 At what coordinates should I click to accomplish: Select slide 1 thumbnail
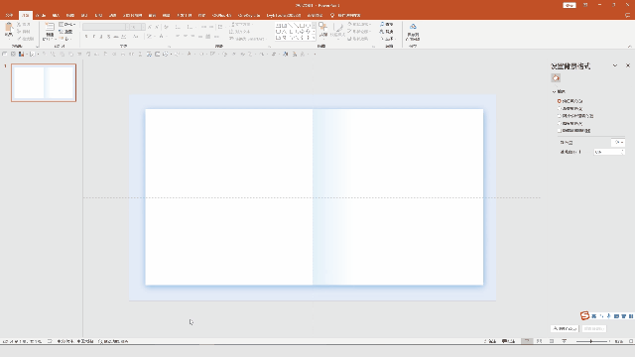pos(44,82)
